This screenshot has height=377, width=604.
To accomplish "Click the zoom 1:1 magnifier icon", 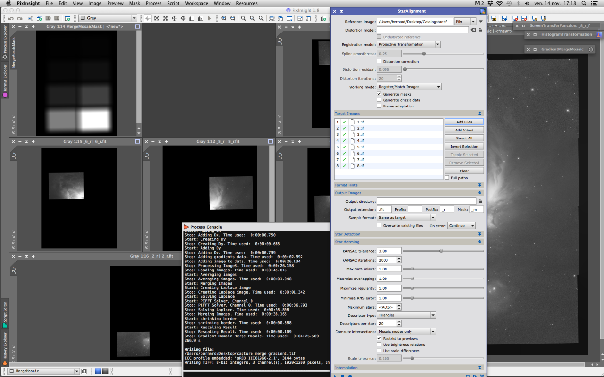I will [x=243, y=18].
